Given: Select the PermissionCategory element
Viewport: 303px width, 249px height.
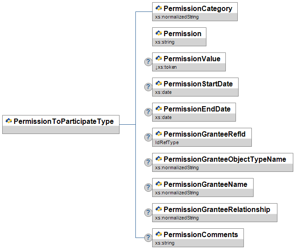Looking at the screenshot, I should (x=198, y=8).
